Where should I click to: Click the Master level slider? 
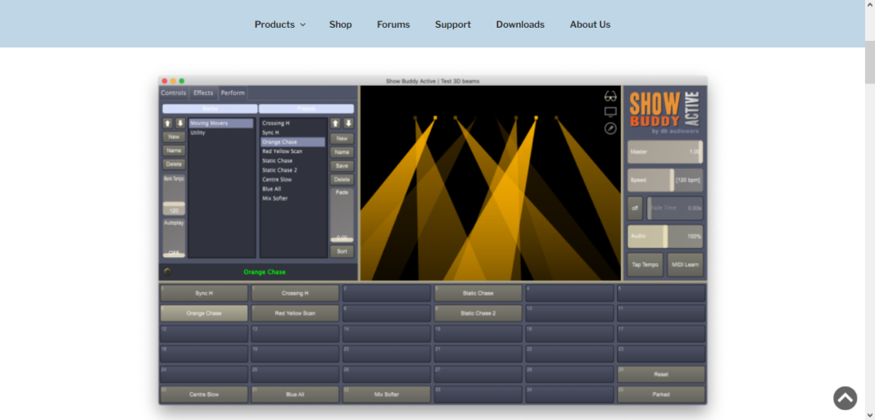[x=664, y=152]
